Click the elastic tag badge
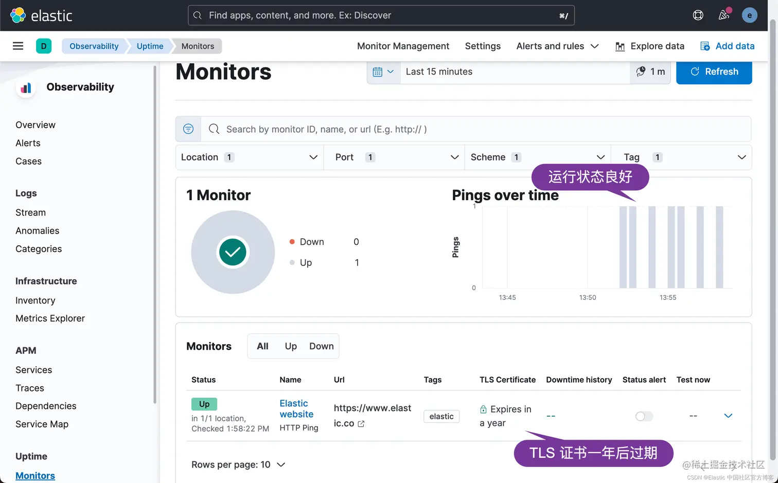 [441, 416]
